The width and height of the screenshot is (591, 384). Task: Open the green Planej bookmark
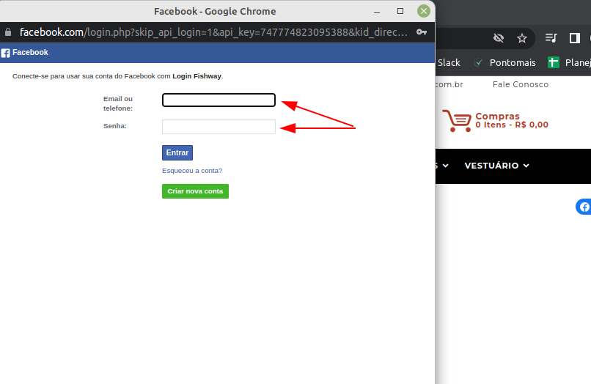click(x=569, y=62)
